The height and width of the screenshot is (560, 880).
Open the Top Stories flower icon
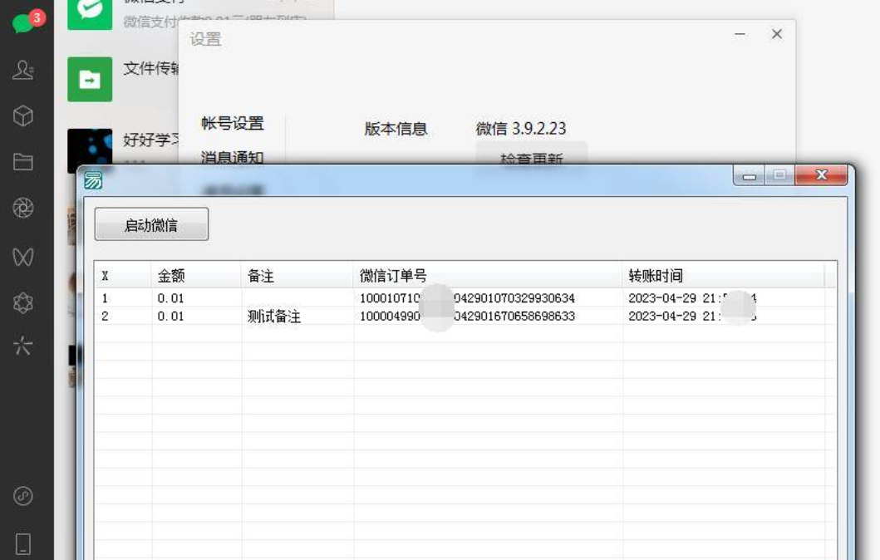tap(23, 303)
